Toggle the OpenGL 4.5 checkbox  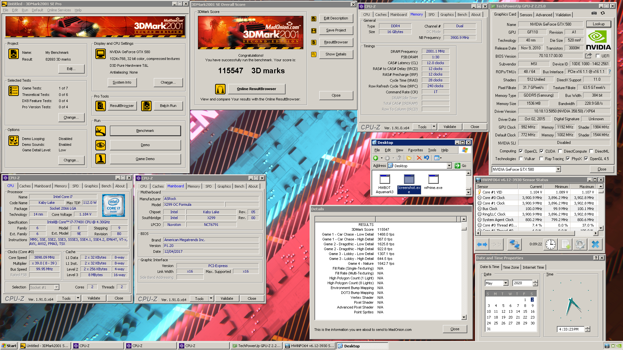pyautogui.click(x=586, y=159)
